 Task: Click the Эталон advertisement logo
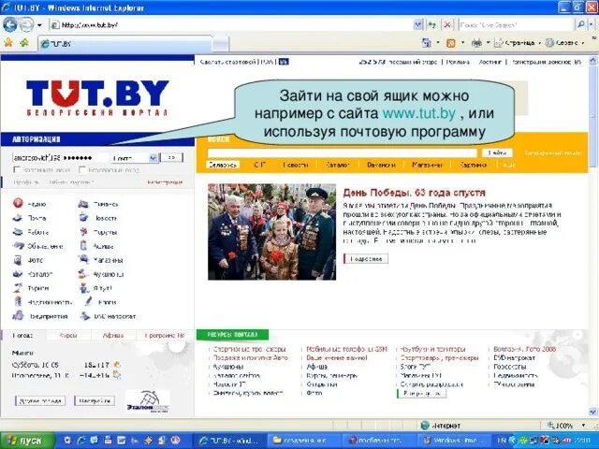[x=148, y=401]
